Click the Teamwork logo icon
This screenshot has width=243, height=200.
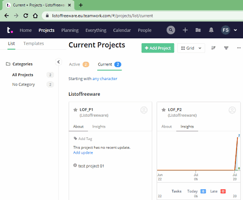pos(10,30)
